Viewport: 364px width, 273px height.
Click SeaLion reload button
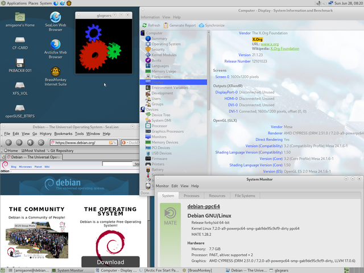tap(30, 142)
